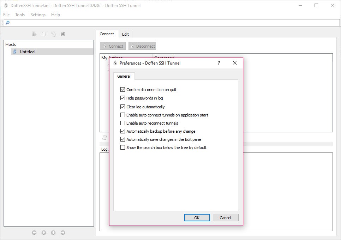The height and width of the screenshot is (240, 341).
Task: Disable Clear log automatically
Action: tap(122, 107)
